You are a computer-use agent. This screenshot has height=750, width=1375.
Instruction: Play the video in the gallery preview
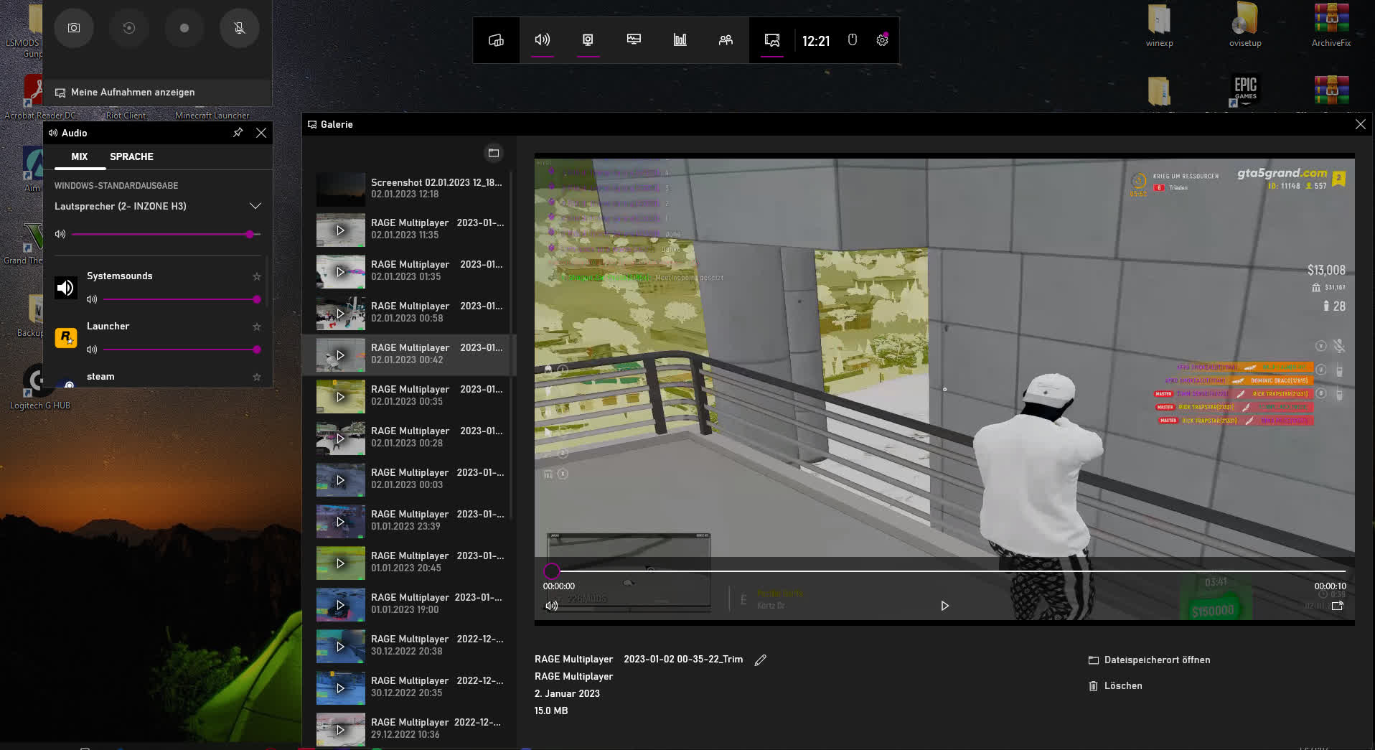point(944,606)
